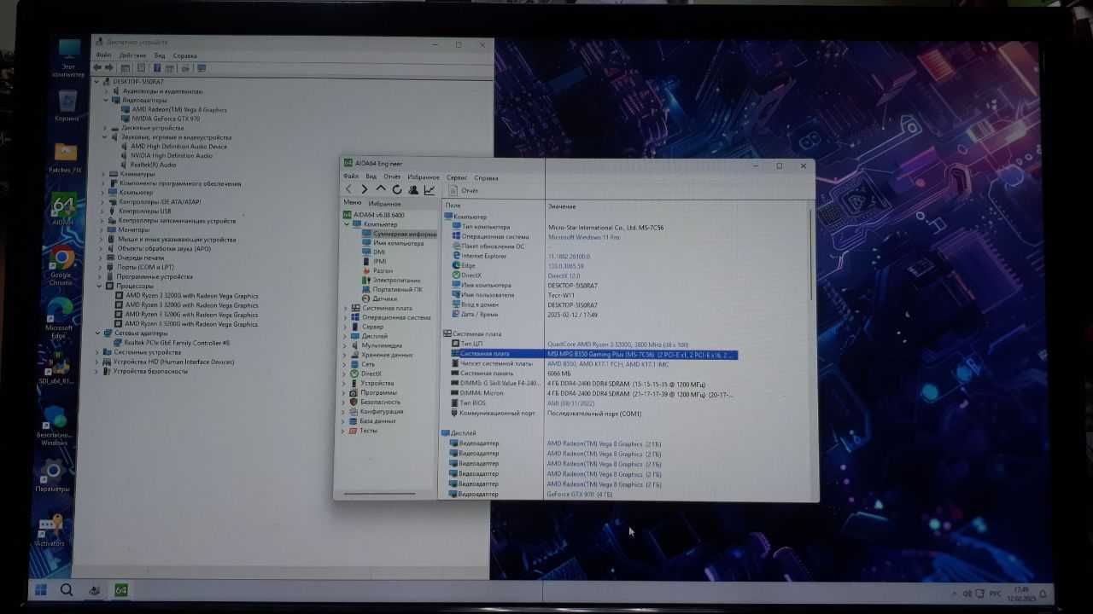
Task: Click the Значение column header
Action: click(562, 206)
